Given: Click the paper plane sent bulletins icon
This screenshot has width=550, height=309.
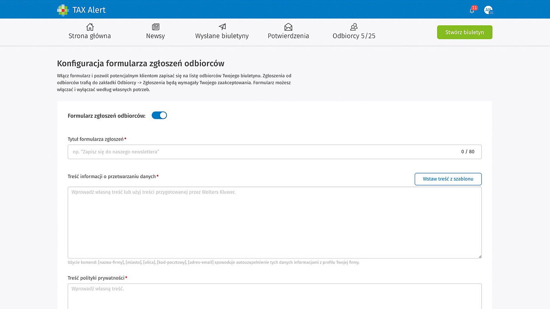Looking at the screenshot, I should pyautogui.click(x=222, y=27).
